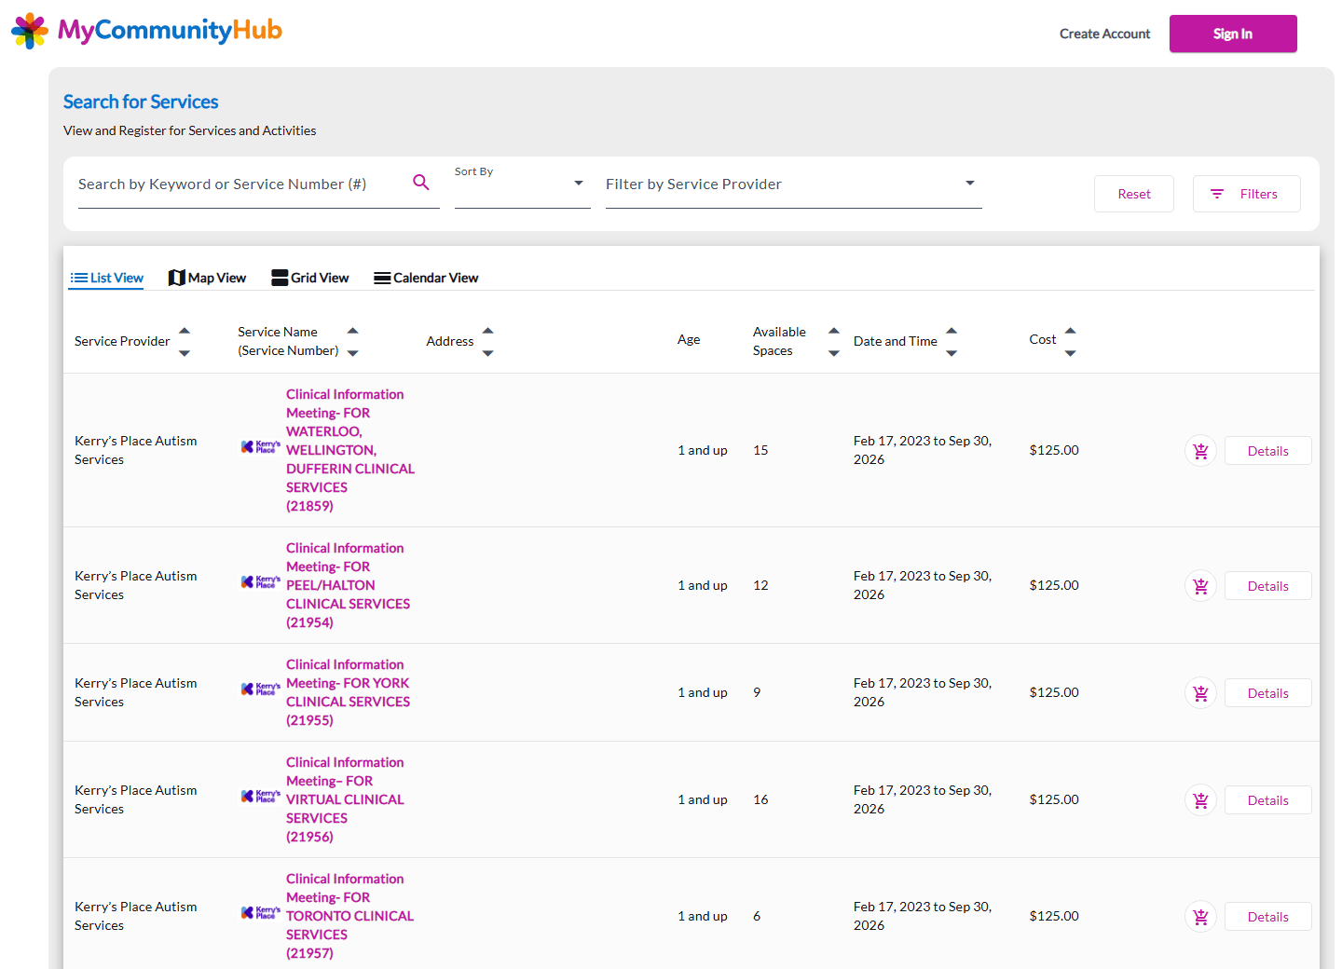The width and height of the screenshot is (1342, 969).
Task: Open Peel/Halton Clinical Services link
Action: point(348,585)
